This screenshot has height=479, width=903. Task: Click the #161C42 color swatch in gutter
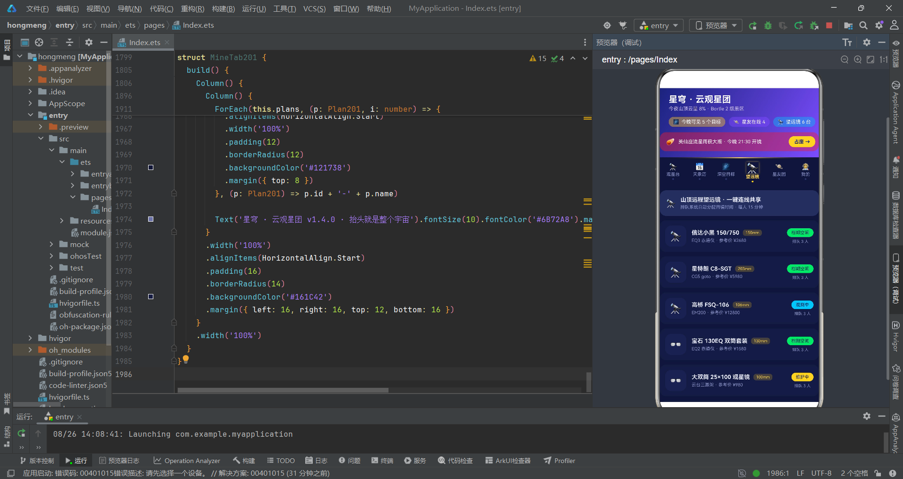click(150, 296)
